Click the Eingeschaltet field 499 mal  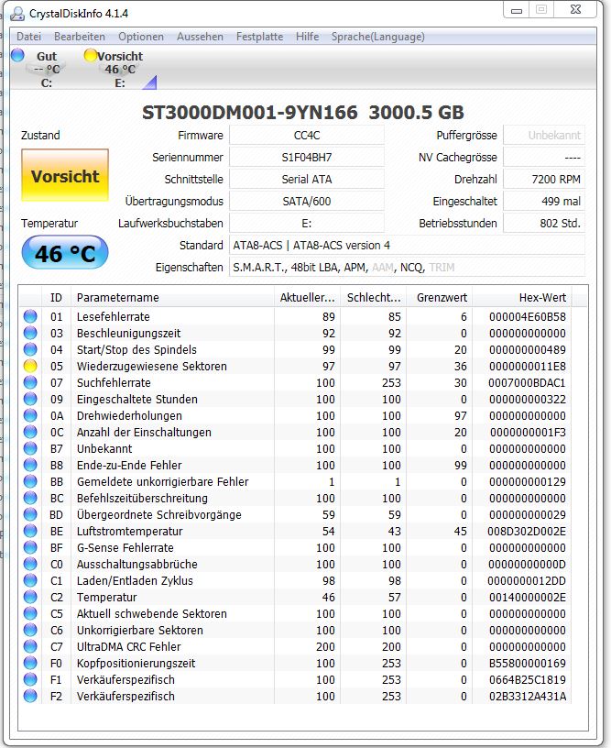point(544,202)
